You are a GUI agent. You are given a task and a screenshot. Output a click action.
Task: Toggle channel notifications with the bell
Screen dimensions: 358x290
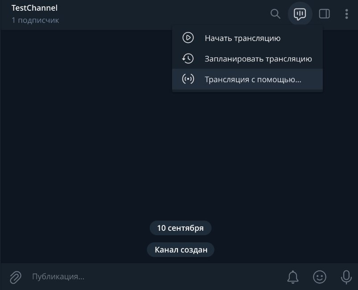293,277
